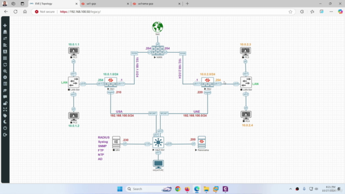The height and width of the screenshot is (194, 345).
Task: Open File Explorer from the taskbar
Action: [x=206, y=189]
